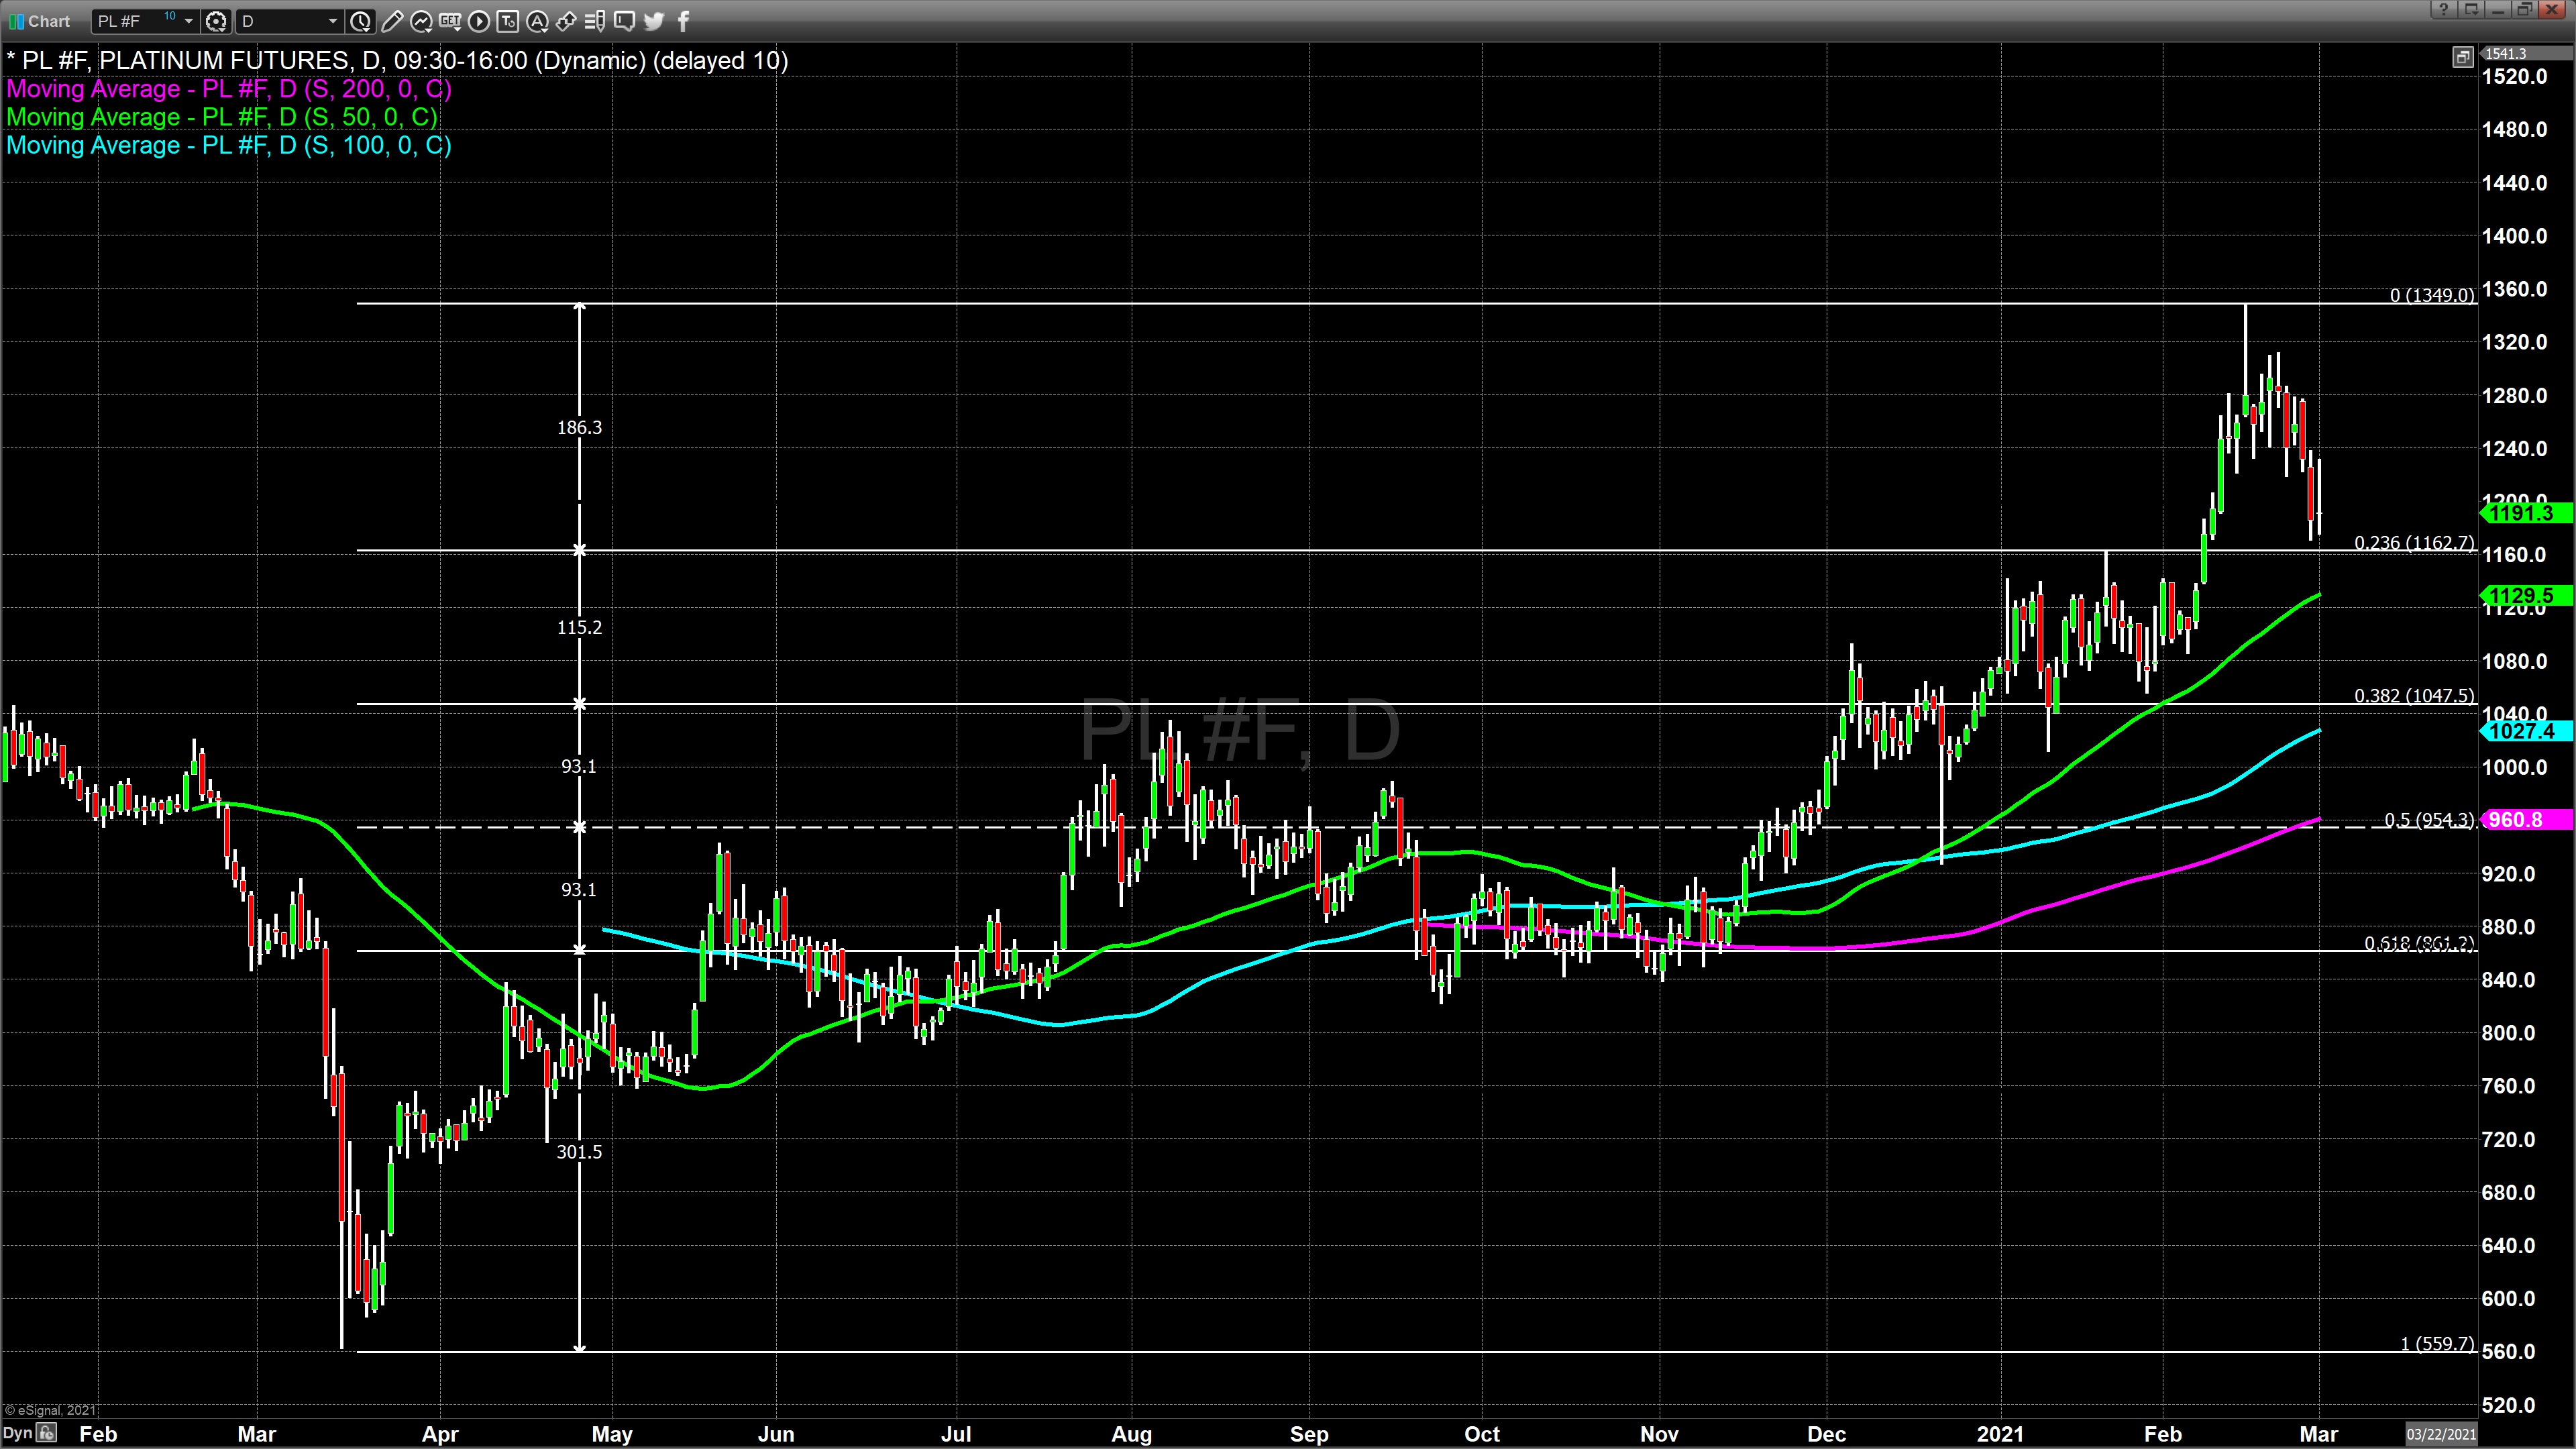Image resolution: width=2576 pixels, height=1449 pixels.
Task: Click the 03/22/2021 date box
Action: [2441, 1434]
